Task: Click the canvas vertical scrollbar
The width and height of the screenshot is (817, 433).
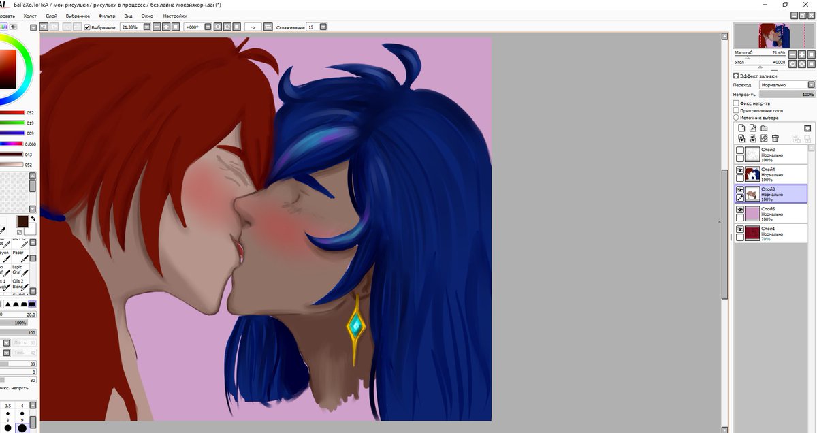Action: point(725,233)
